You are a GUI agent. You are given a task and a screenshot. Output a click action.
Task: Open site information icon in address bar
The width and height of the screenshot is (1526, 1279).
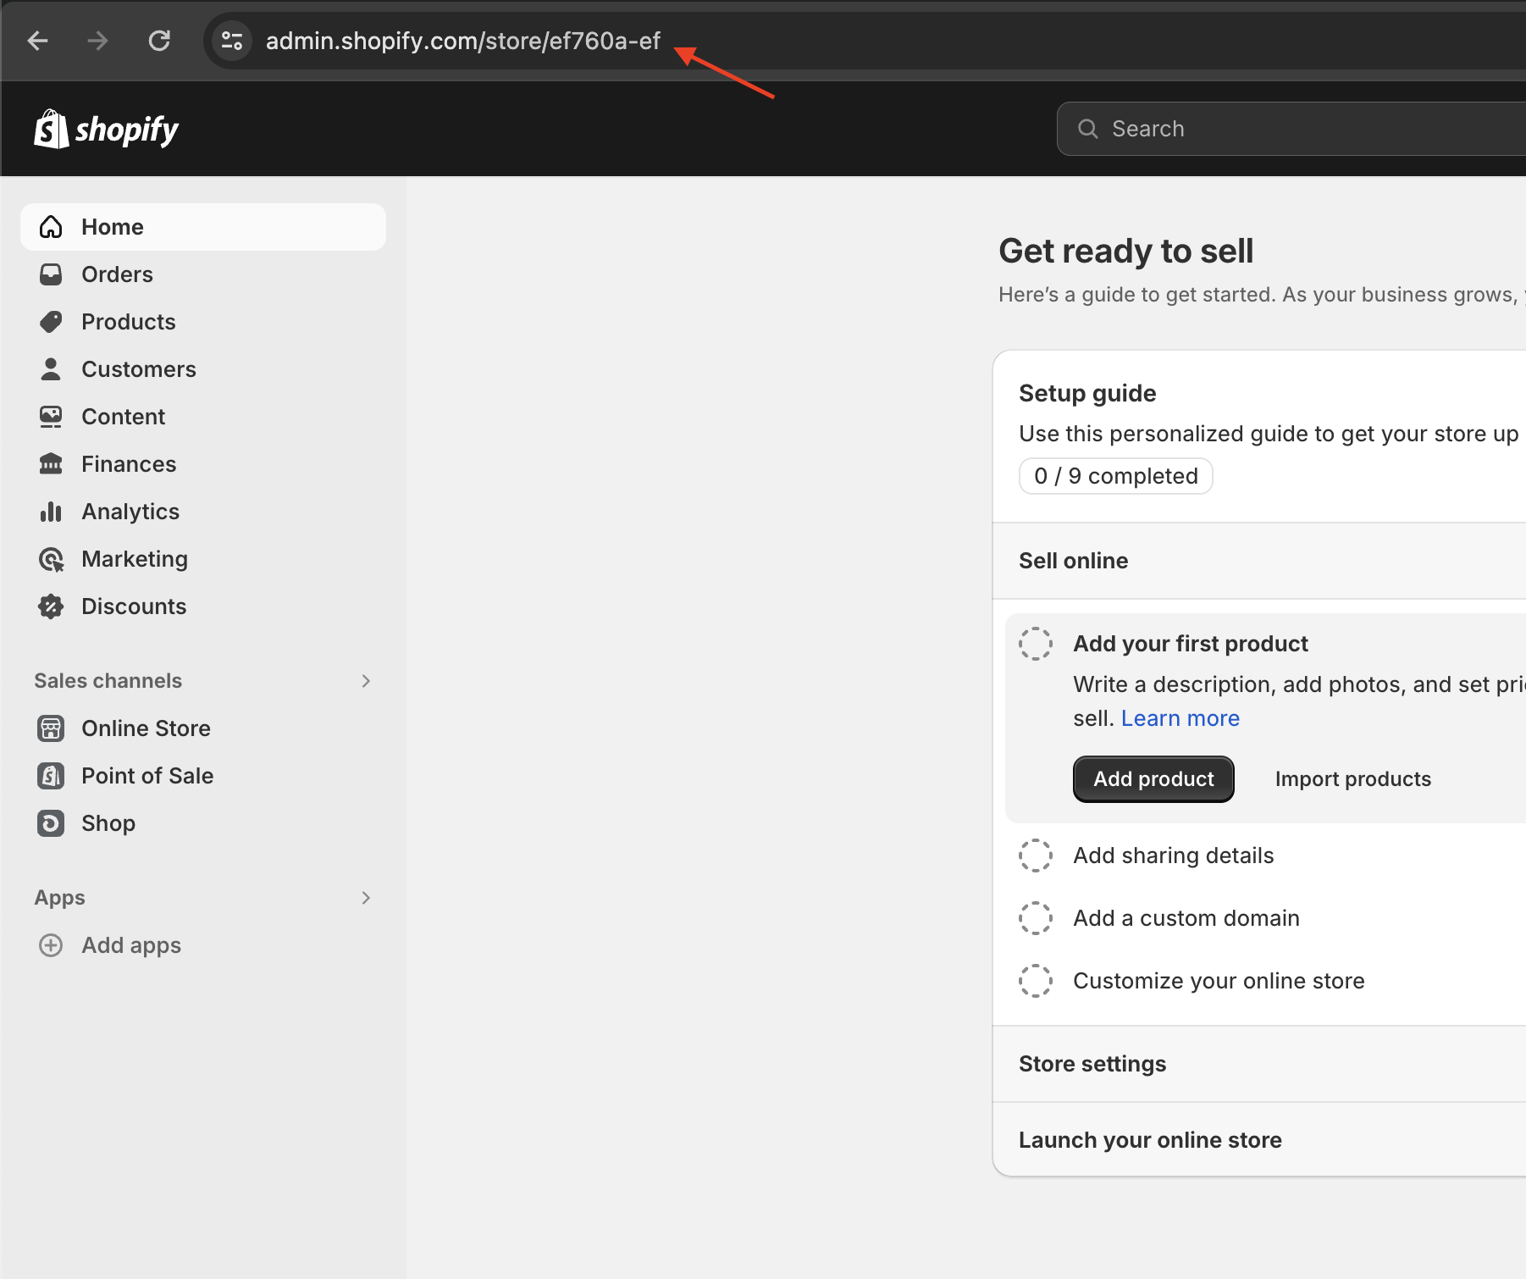point(231,41)
